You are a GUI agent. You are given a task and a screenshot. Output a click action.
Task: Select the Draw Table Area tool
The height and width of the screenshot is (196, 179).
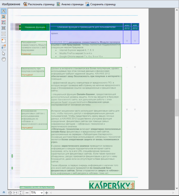[4, 28]
